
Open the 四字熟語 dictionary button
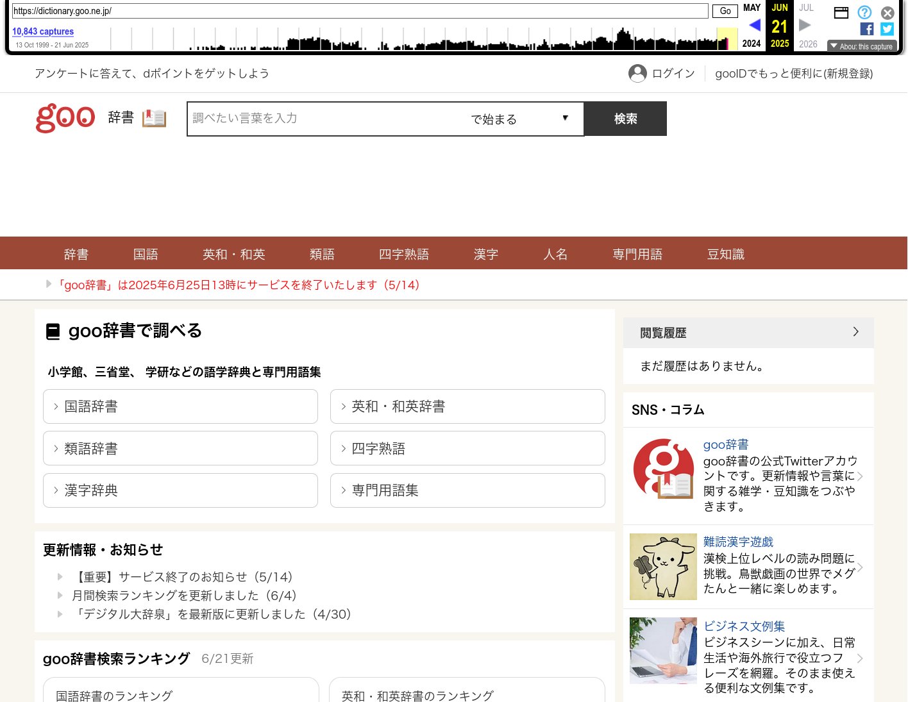[x=467, y=448]
